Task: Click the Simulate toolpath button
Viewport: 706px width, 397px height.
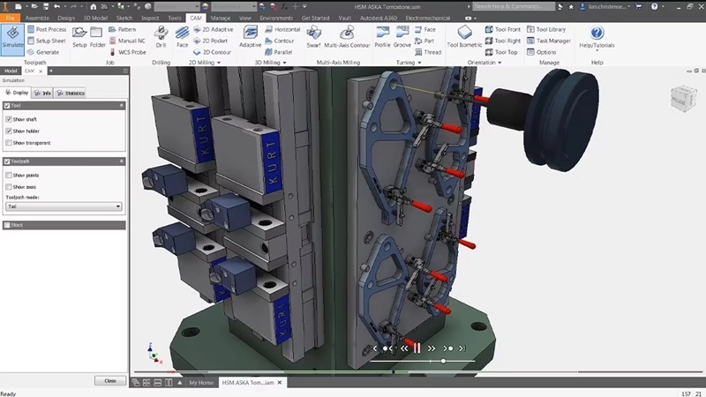Action: pos(12,40)
